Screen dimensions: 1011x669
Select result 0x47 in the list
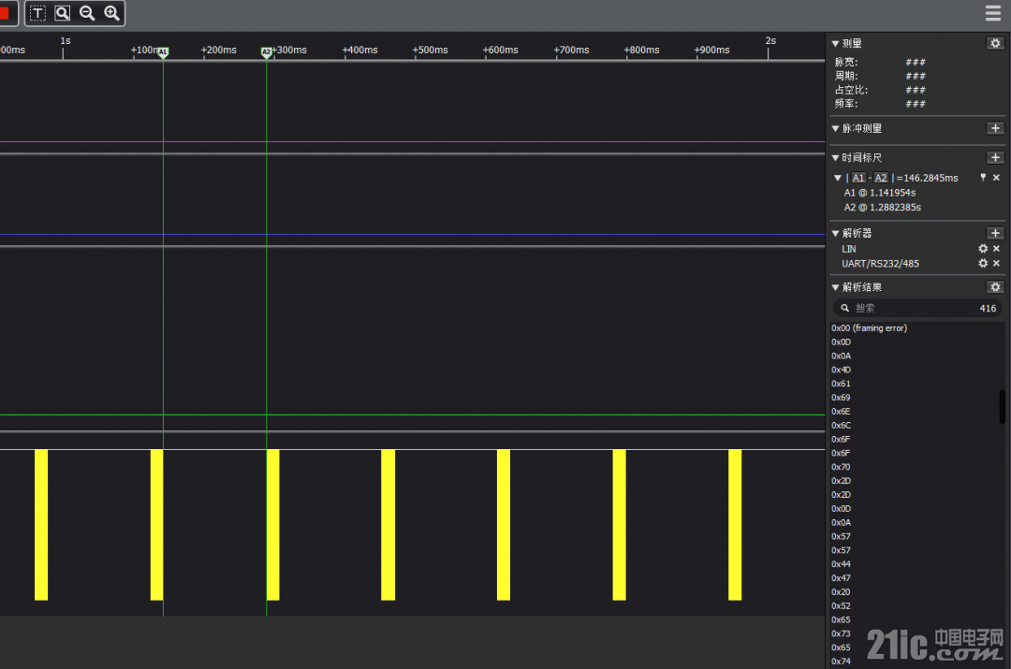click(841, 578)
